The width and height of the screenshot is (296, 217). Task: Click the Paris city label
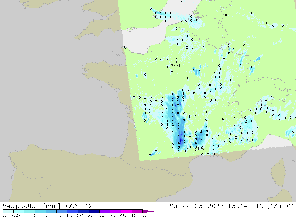[176, 66]
